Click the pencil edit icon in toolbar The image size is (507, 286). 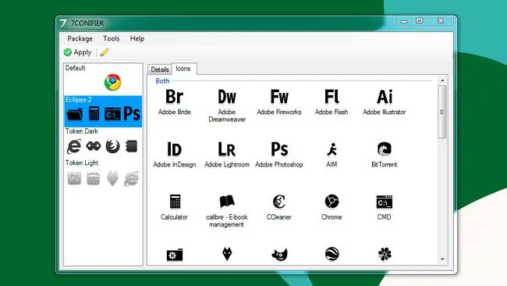point(104,52)
